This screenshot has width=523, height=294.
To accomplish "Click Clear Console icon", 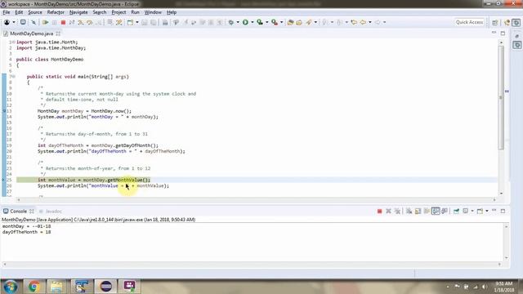I will click(409, 211).
